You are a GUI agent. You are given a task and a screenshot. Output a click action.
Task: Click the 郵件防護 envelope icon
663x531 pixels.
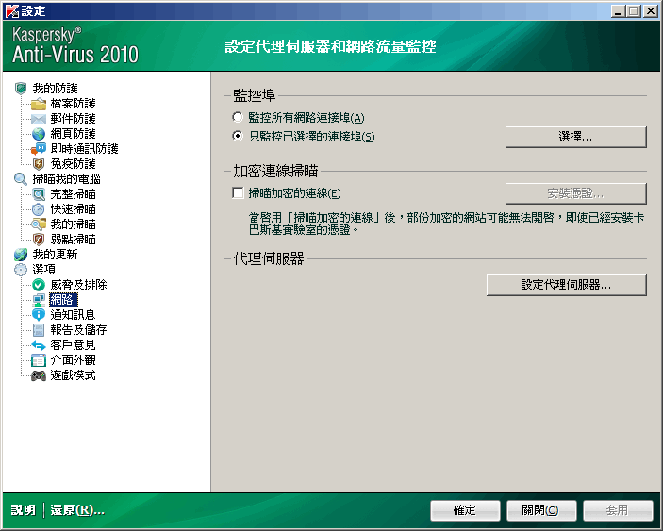(39, 119)
